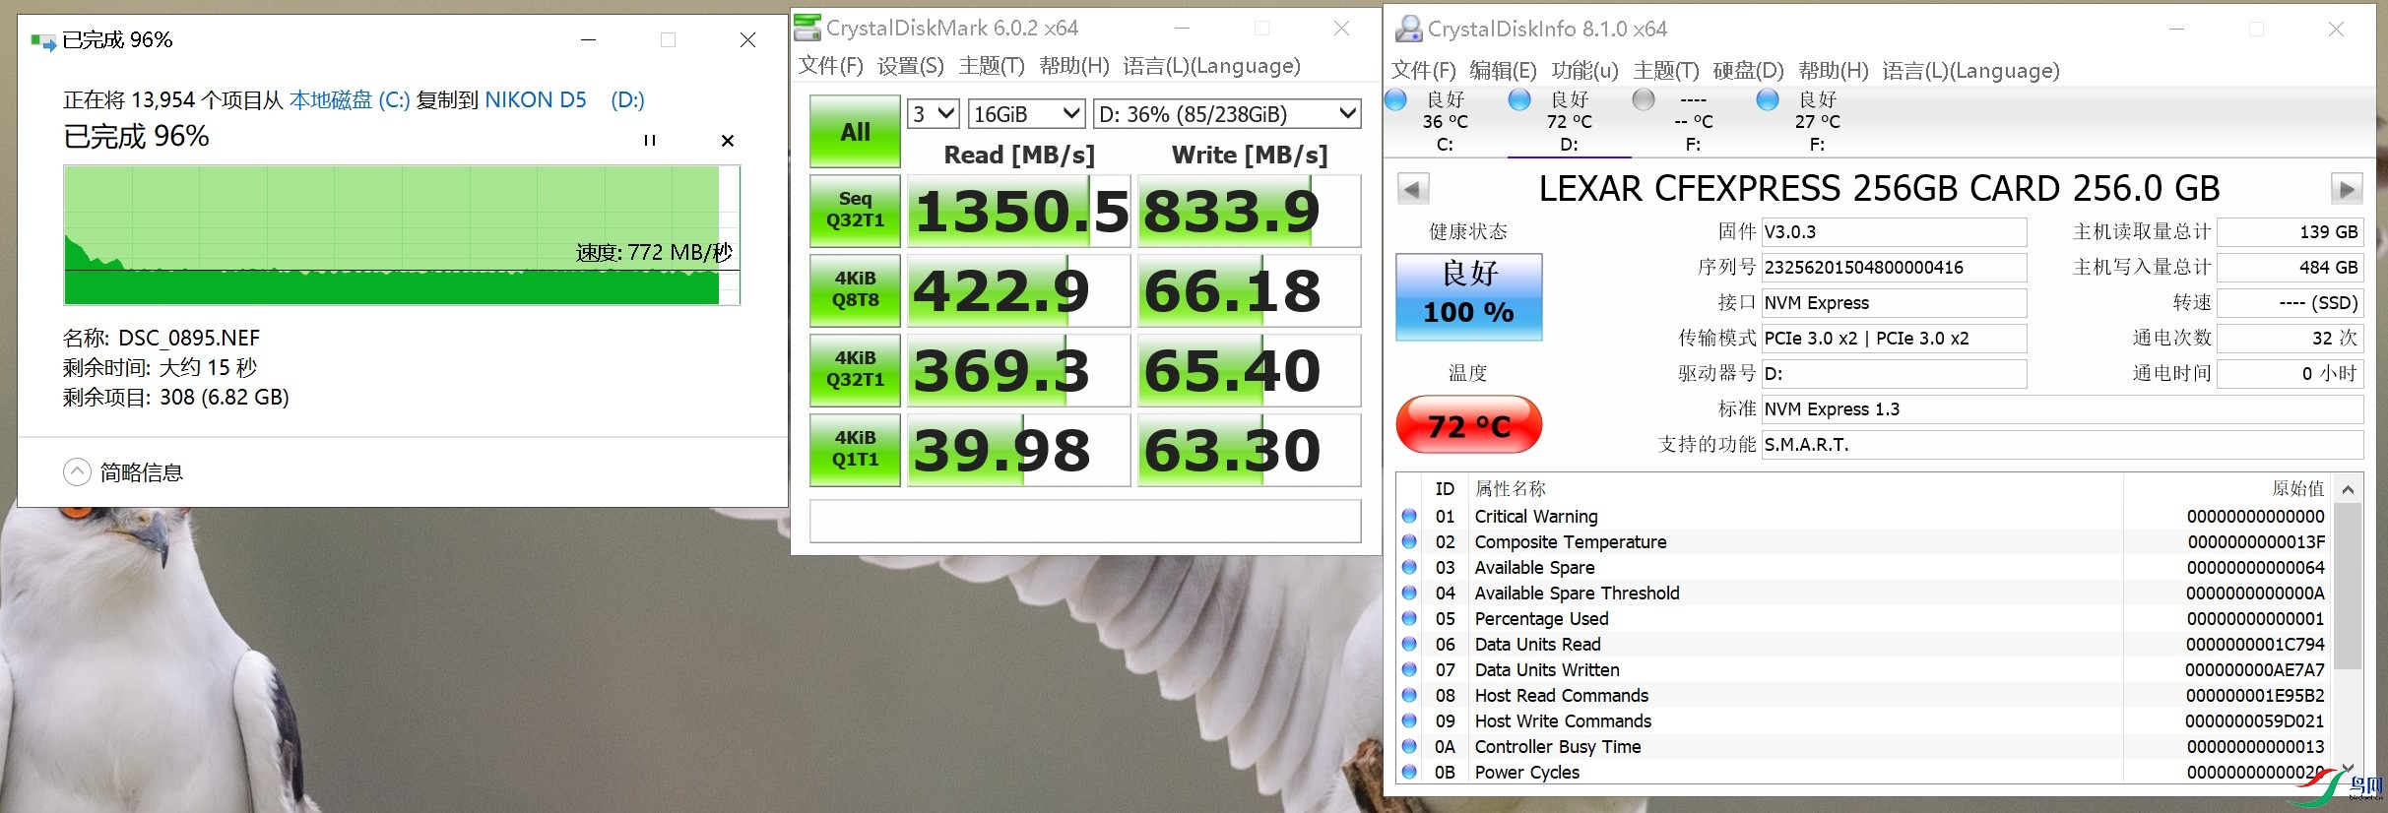The height and width of the screenshot is (813, 2388).
Task: Go to next disk with right arrow
Action: pyautogui.click(x=2346, y=188)
